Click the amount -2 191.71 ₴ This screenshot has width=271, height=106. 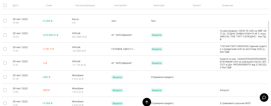(x=48, y=49)
